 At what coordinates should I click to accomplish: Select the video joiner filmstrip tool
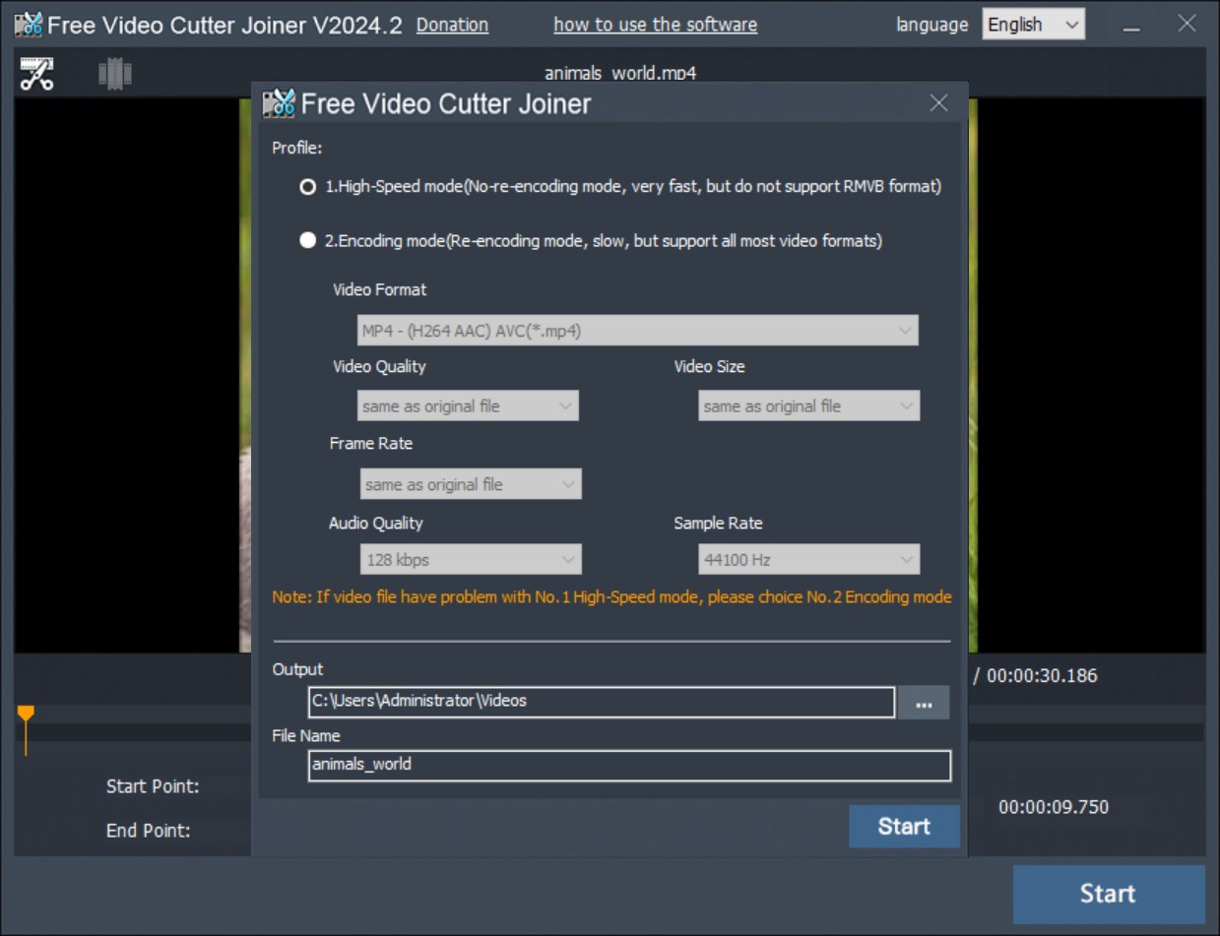coord(114,72)
